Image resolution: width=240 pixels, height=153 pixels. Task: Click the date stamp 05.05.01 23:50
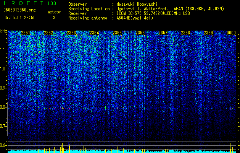pos(19,18)
